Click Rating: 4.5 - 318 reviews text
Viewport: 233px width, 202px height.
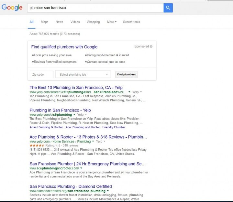point(62,145)
